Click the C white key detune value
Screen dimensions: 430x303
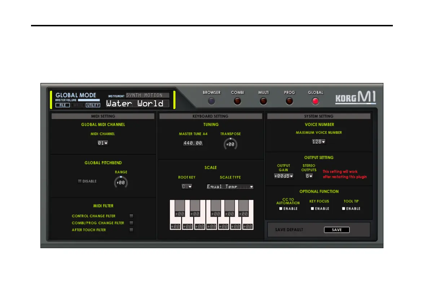tap(176, 227)
